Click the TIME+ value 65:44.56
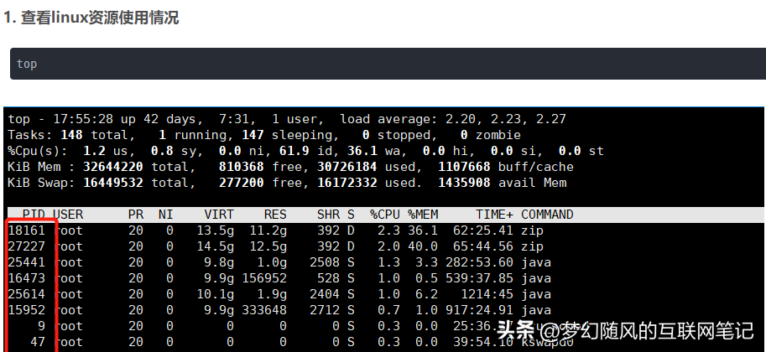This screenshot has width=766, height=352. click(x=483, y=246)
